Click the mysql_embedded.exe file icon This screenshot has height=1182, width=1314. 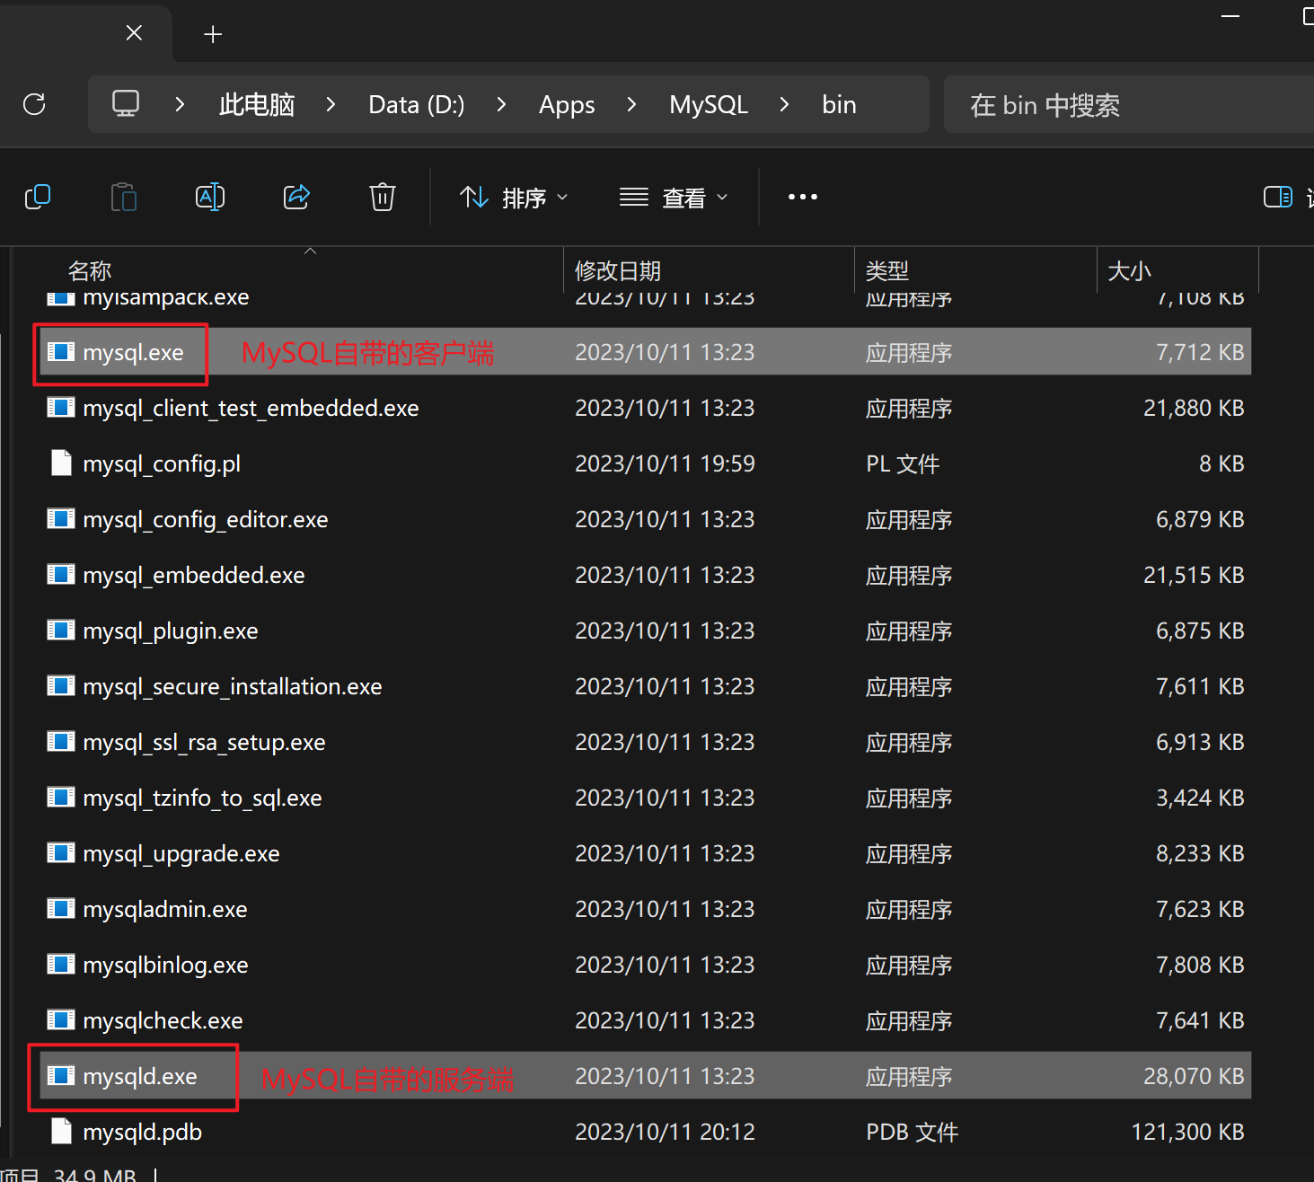[x=61, y=574]
